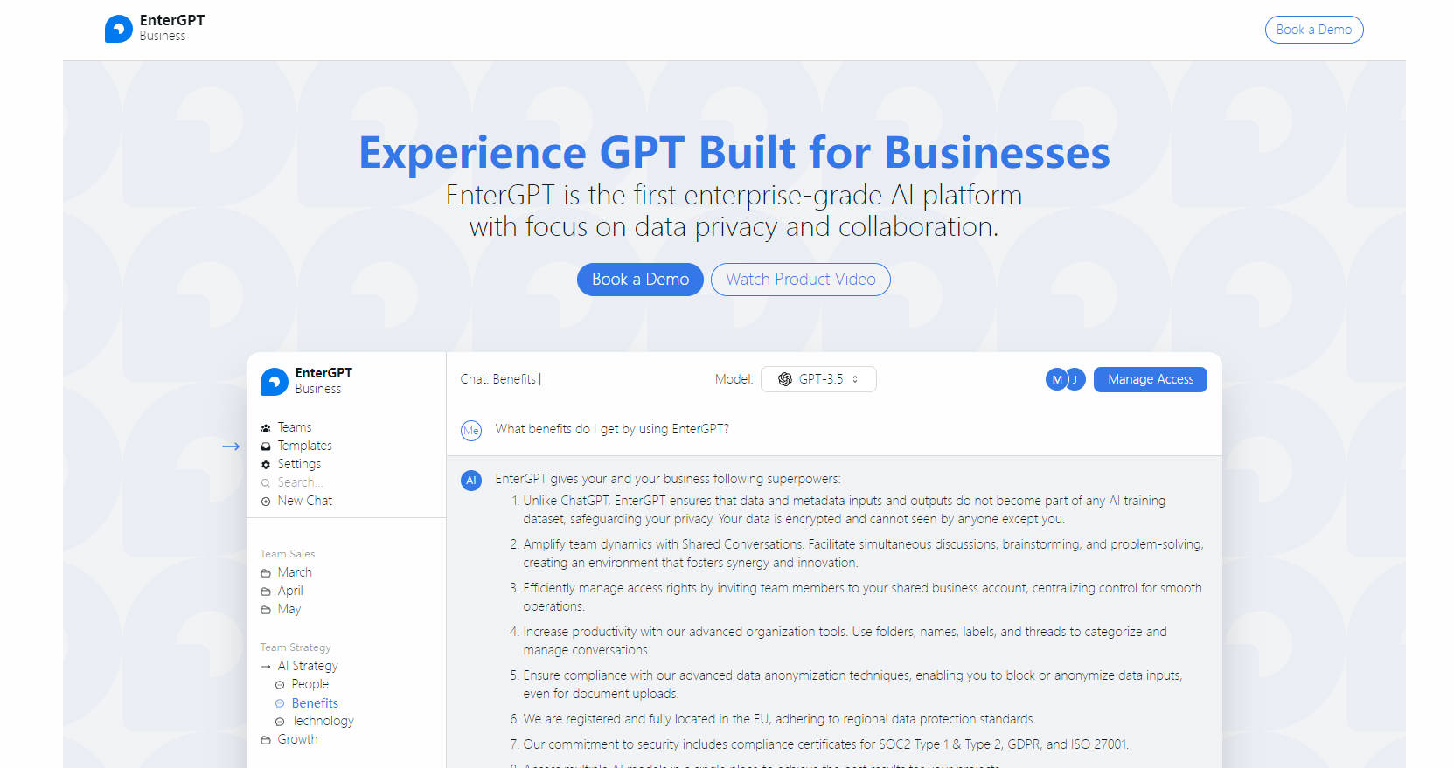Click the EnterGPT logo in the page header
This screenshot has width=1454, height=768.
[119, 29]
